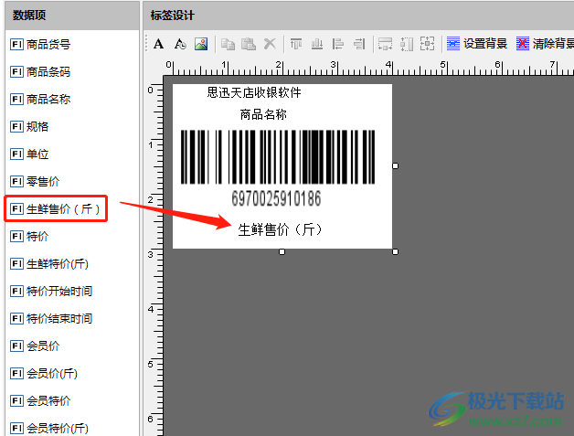This screenshot has height=436, width=574.
Task: Select 零售价 data field
Action: pos(35,182)
